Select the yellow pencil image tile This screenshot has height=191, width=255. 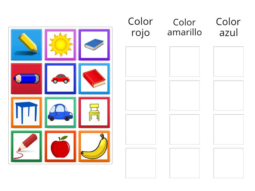tap(26, 45)
